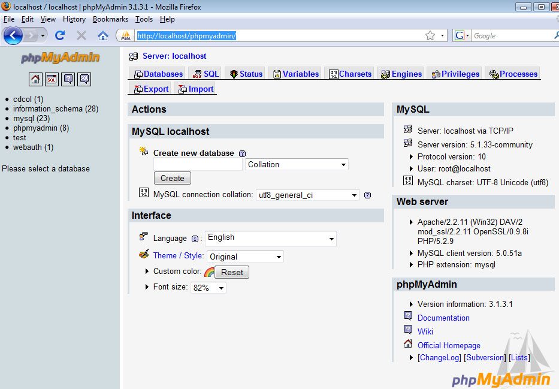The width and height of the screenshot is (559, 389).
Task: Click the paint palette Theme icon
Action: 144,254
